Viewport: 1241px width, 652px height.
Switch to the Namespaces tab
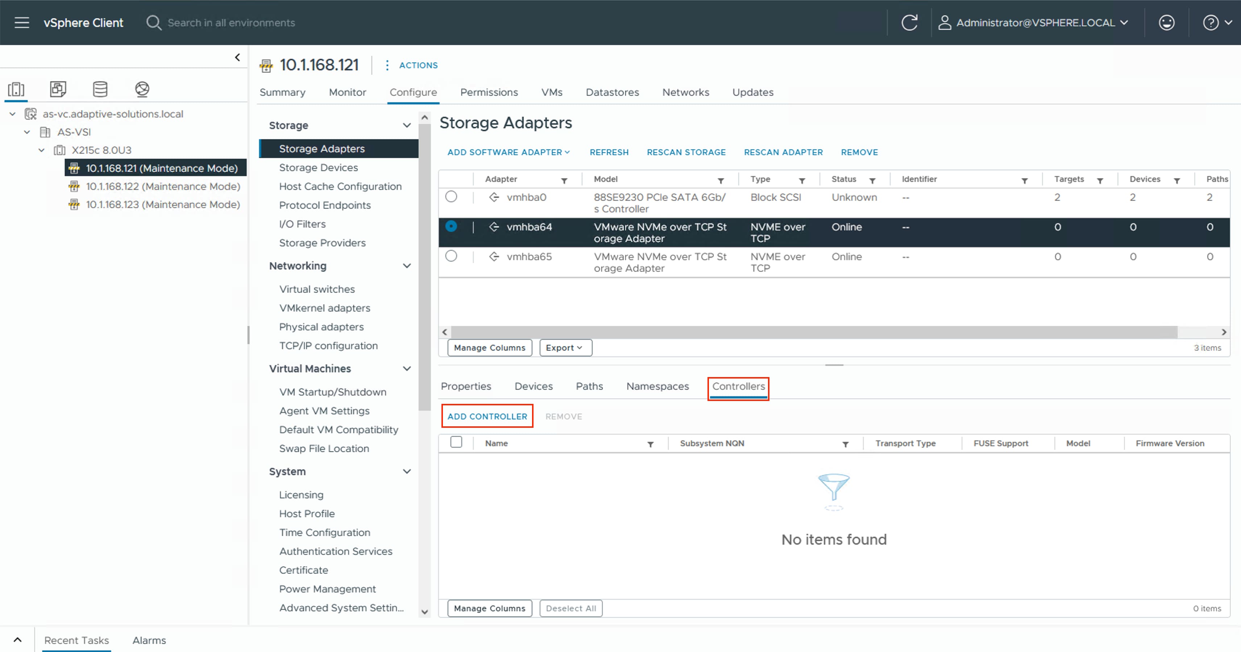coord(657,386)
